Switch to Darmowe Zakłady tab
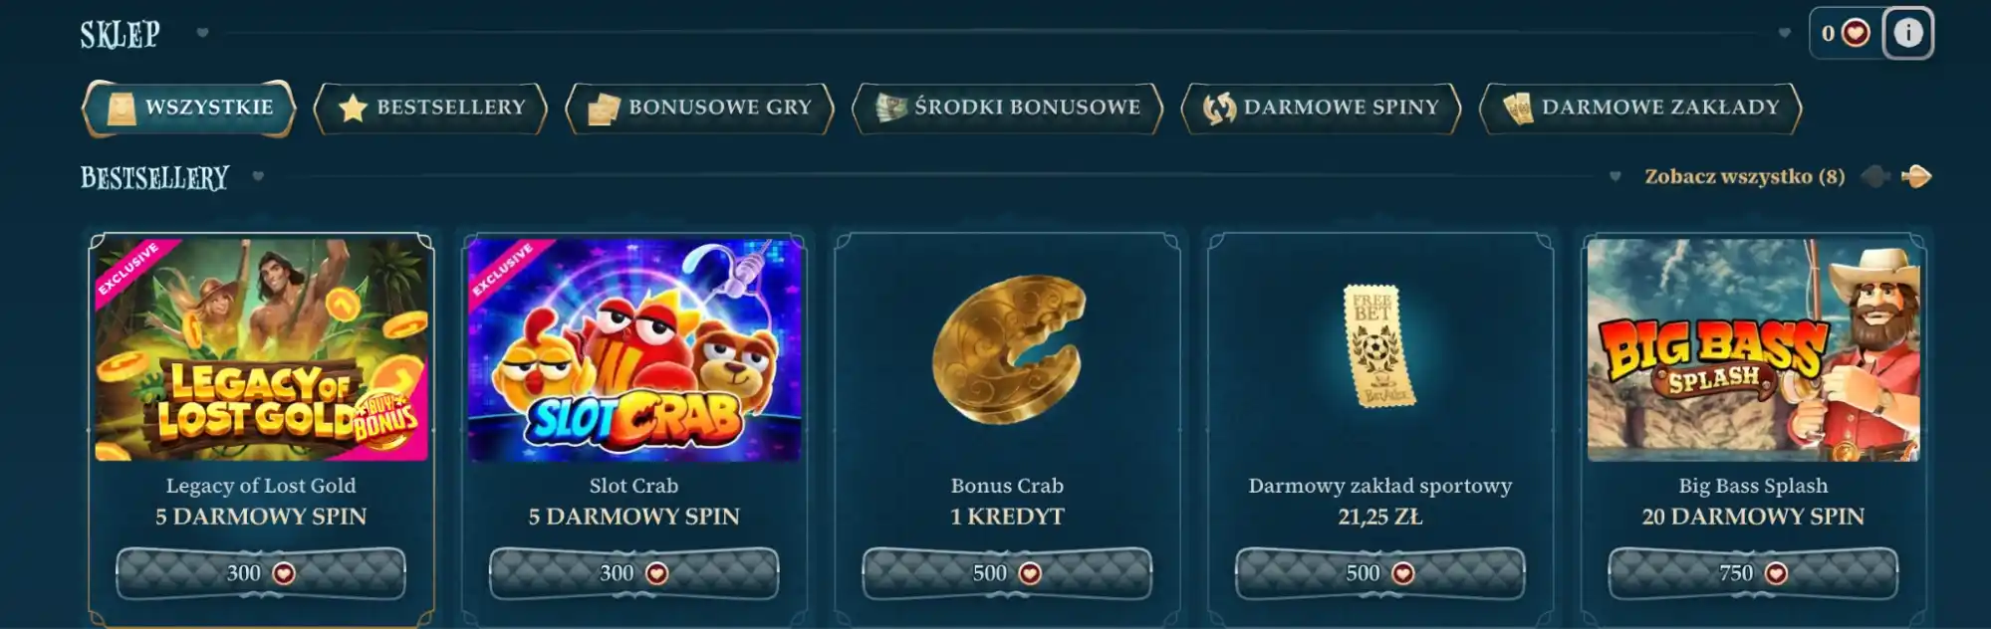This screenshot has width=1991, height=629. click(x=1640, y=107)
